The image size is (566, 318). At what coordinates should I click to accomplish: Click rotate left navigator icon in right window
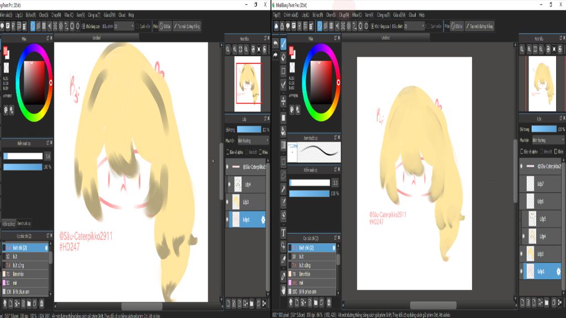pyautogui.click(x=548, y=49)
